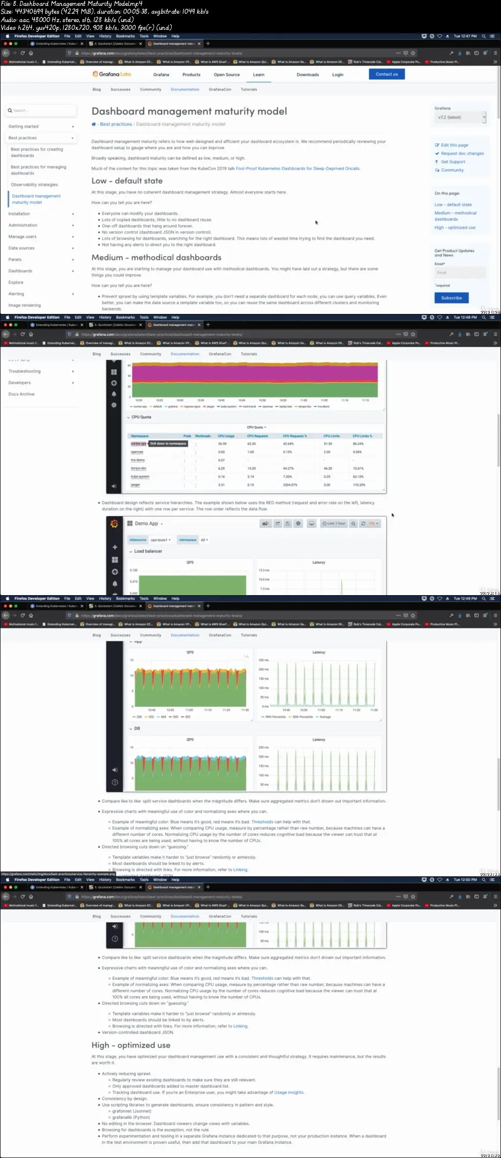Click the home icon in the Best practices breadcrumb
The height and width of the screenshot is (1158, 501).
coord(93,124)
